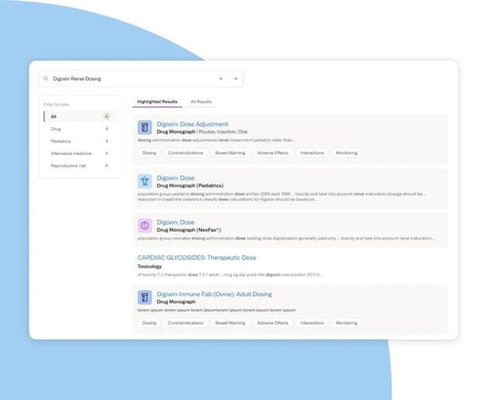Select the All filter option

click(81, 116)
